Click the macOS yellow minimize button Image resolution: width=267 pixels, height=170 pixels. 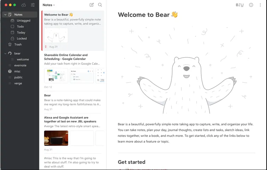click(x=10, y=5)
